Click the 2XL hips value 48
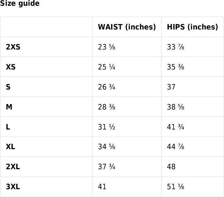The image size is (224, 197). point(171,167)
